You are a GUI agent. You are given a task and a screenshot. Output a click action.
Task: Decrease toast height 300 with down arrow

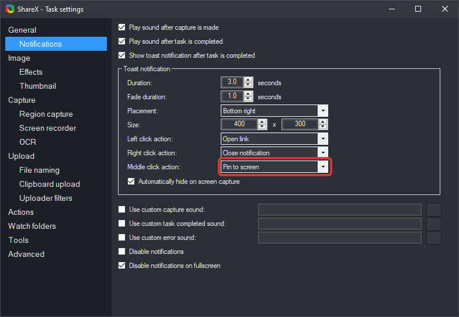coord(323,127)
